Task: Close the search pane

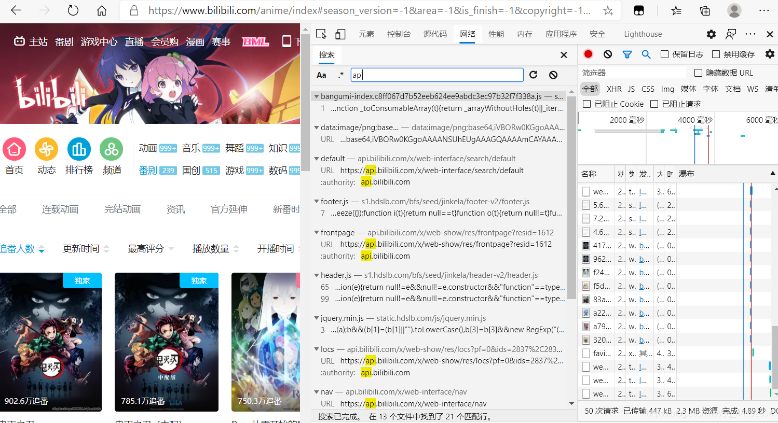Action: pos(564,55)
